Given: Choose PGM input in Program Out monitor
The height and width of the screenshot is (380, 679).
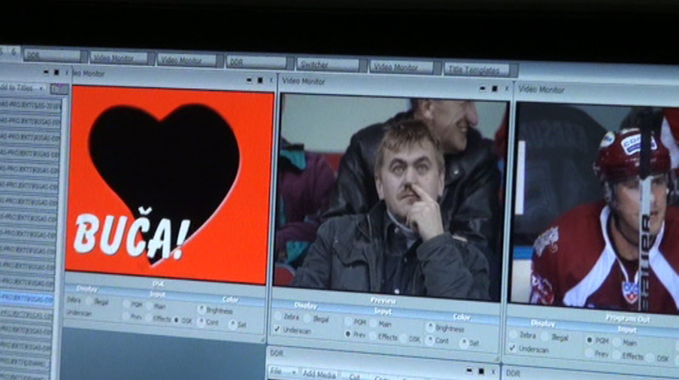Looking at the screenshot, I should click(x=589, y=340).
